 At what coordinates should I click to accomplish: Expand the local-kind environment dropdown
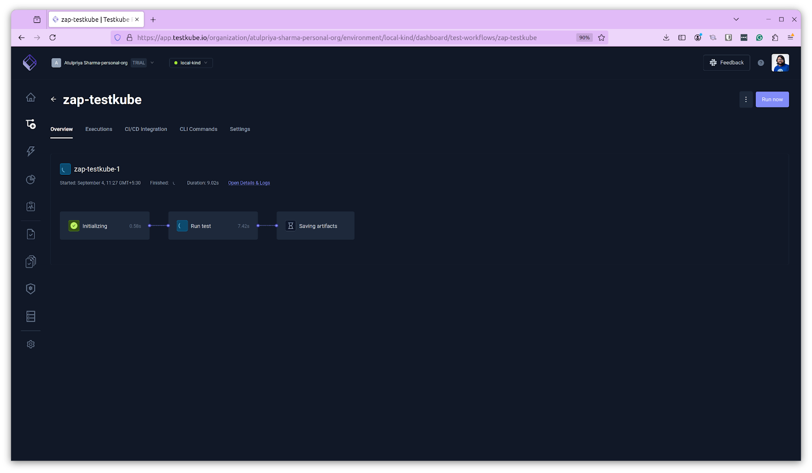191,63
